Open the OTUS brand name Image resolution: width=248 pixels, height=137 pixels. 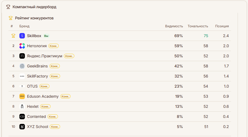pyautogui.click(x=32, y=86)
